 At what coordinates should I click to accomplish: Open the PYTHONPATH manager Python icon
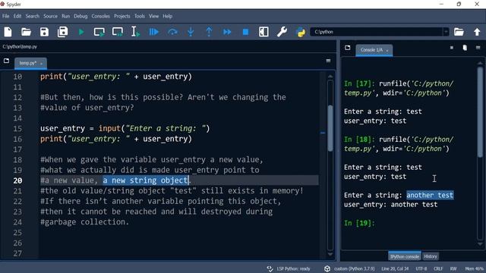(301, 32)
